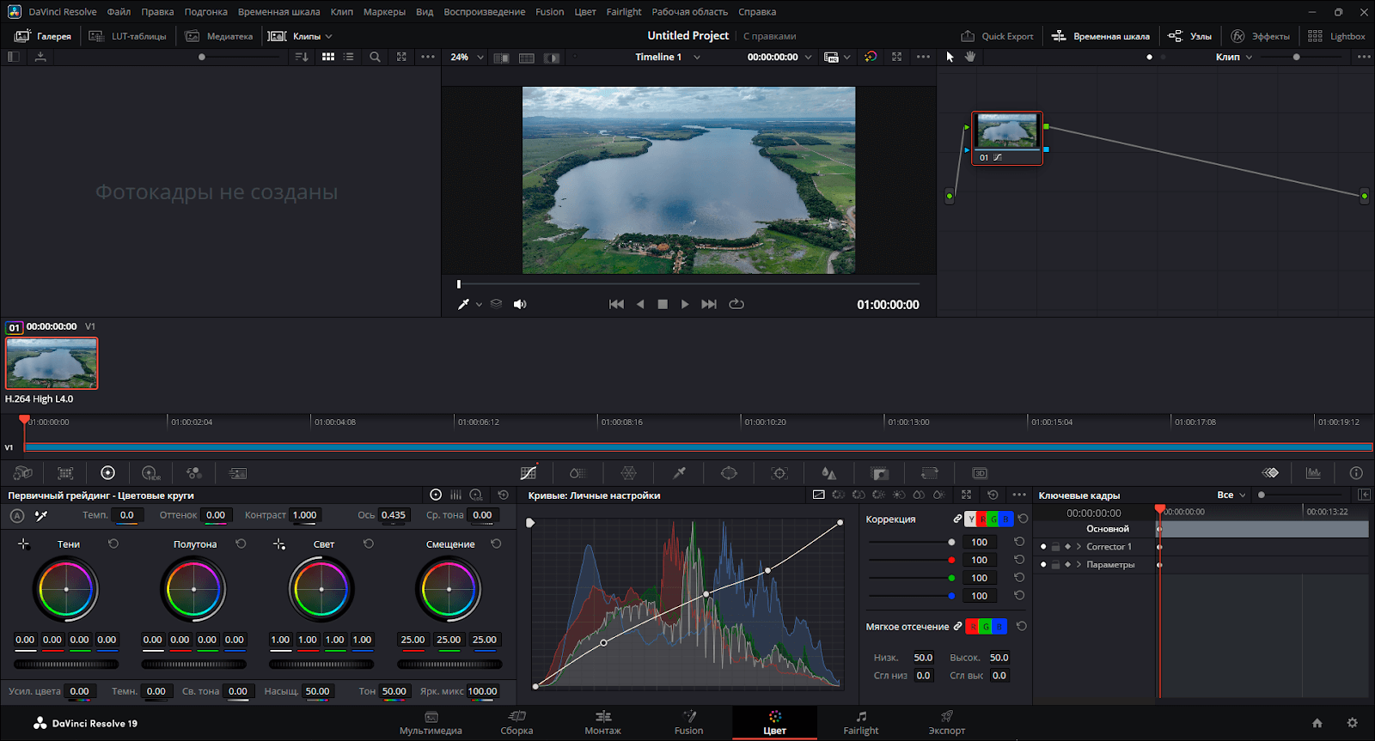Open the HDR color wheels palette

click(x=150, y=473)
